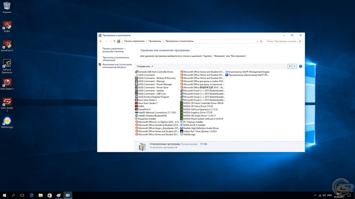The image size is (355, 199).
Task: Click Панель управления in the breadcrumb
Action: click(134, 41)
